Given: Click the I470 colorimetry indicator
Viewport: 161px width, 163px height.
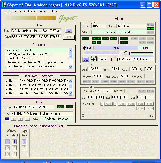Looking at the screenshot, I should [150, 38].
